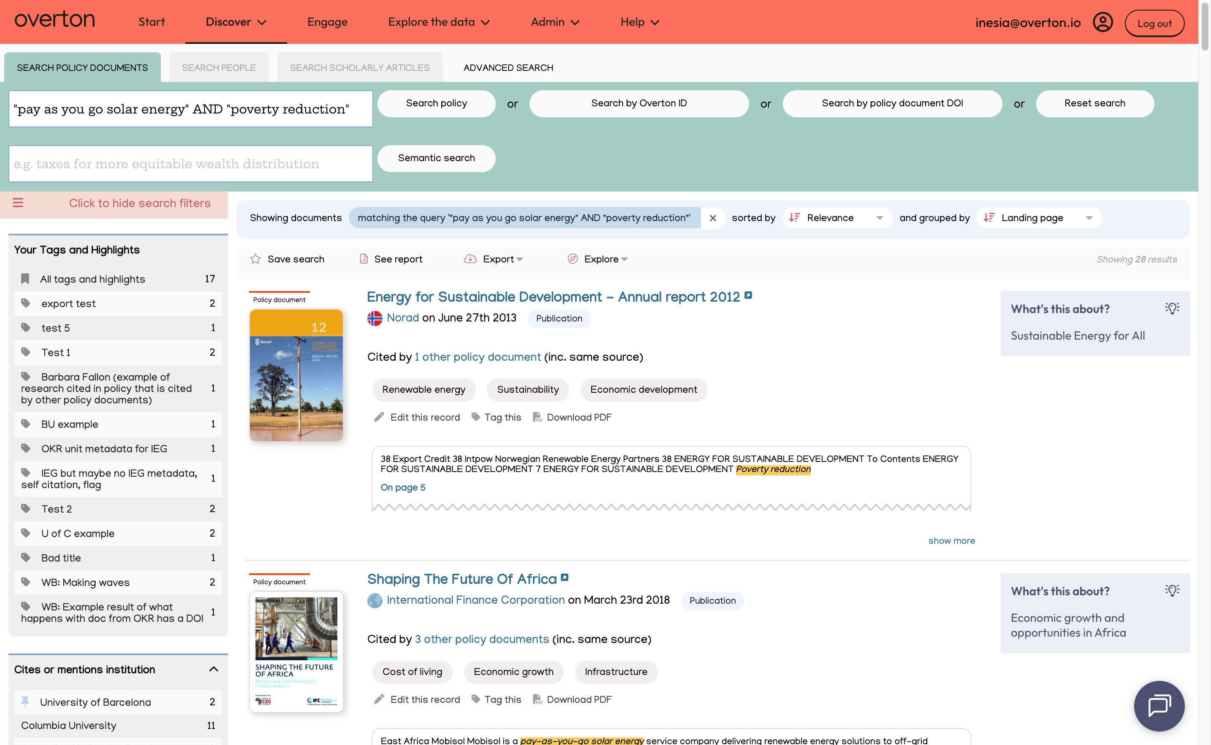Click the Save search star icon
The width and height of the screenshot is (1211, 745).
(x=255, y=259)
